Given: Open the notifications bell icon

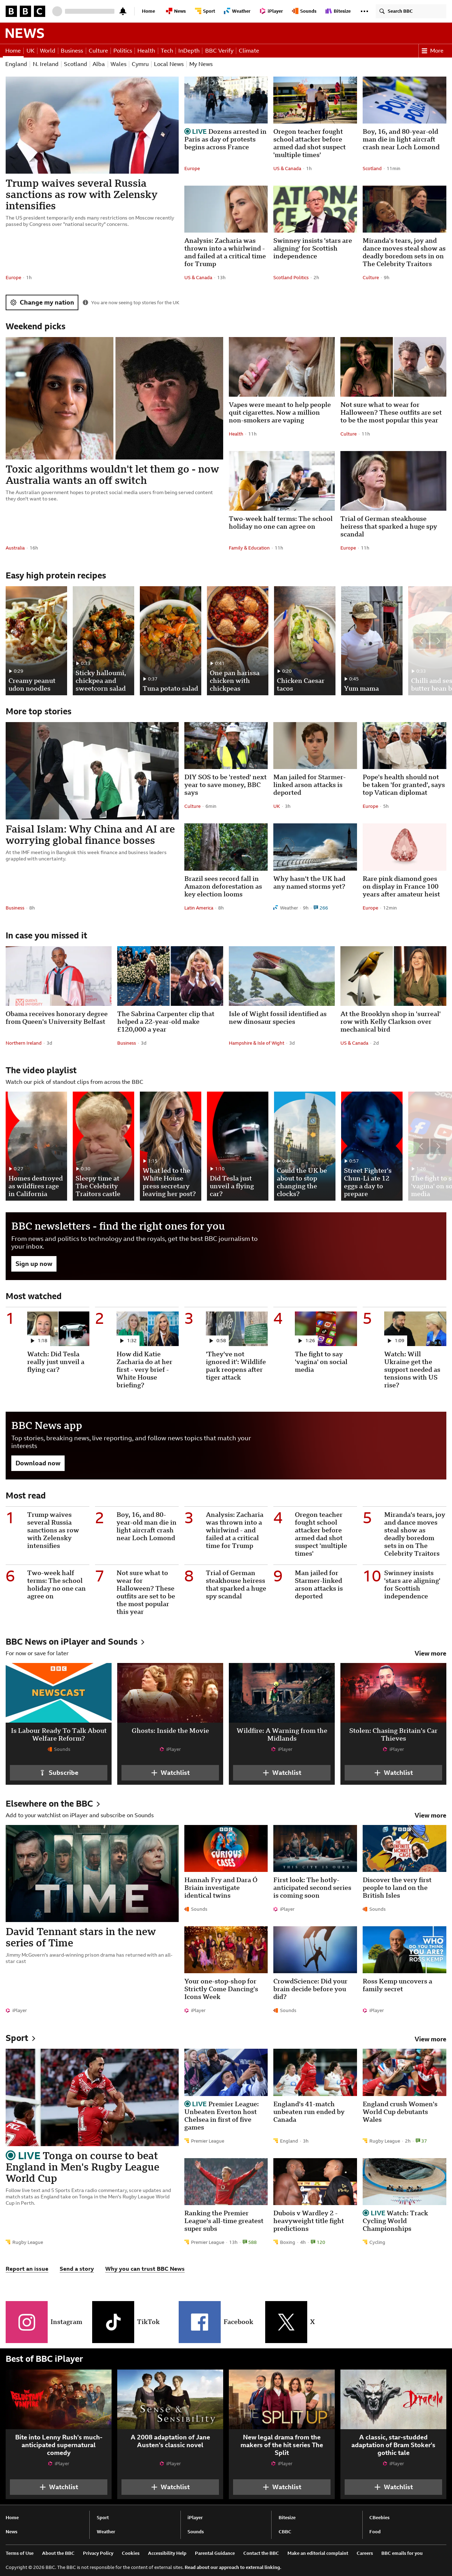Looking at the screenshot, I should pyautogui.click(x=123, y=11).
